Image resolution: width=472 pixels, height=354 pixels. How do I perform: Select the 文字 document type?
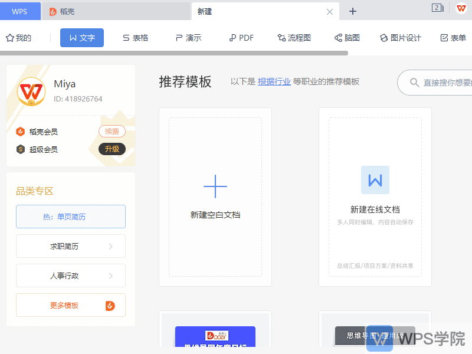pyautogui.click(x=82, y=38)
